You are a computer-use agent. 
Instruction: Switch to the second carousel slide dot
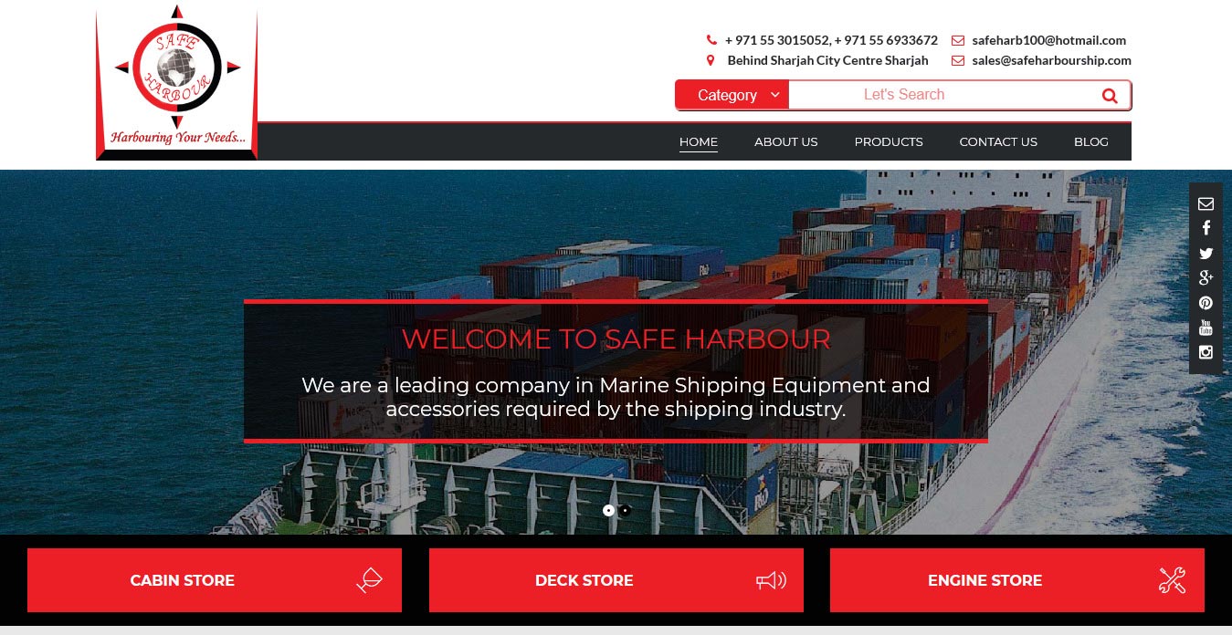625,511
